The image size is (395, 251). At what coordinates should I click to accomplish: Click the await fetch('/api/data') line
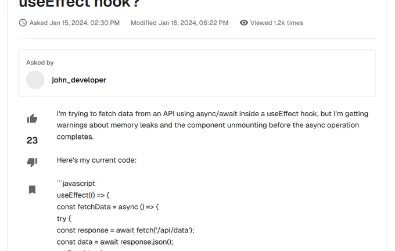(x=125, y=230)
